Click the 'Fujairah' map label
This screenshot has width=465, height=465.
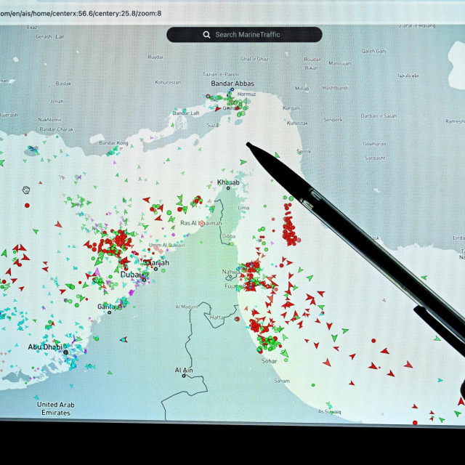(x=235, y=286)
